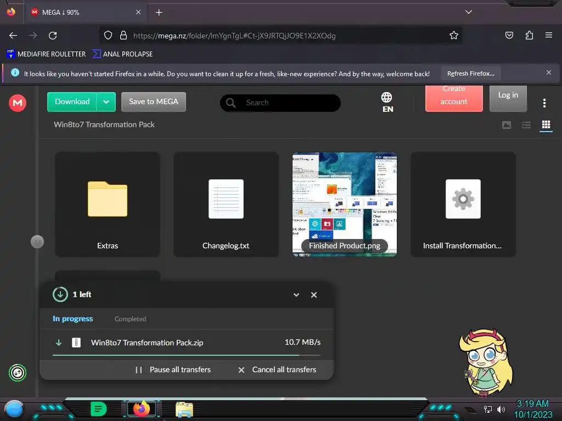Select the Win8to7 Transformation Pack.zip transfer
Image resolution: width=562 pixels, height=421 pixels.
coord(187,343)
